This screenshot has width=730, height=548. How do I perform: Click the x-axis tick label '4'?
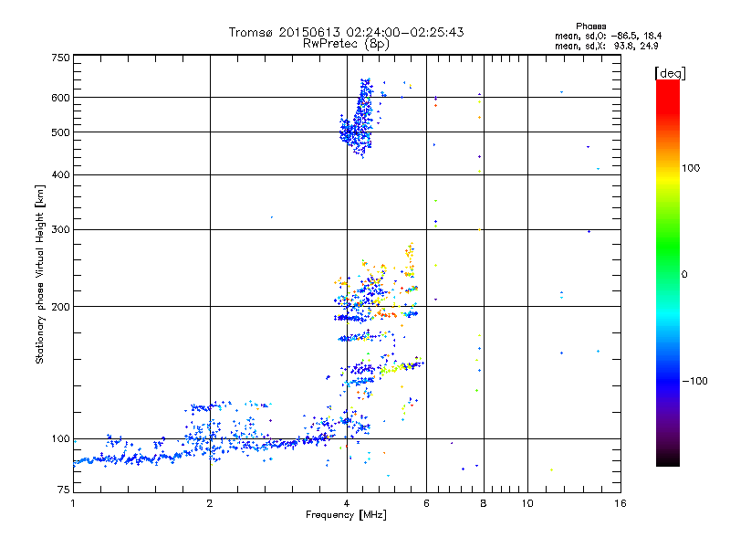(x=347, y=503)
